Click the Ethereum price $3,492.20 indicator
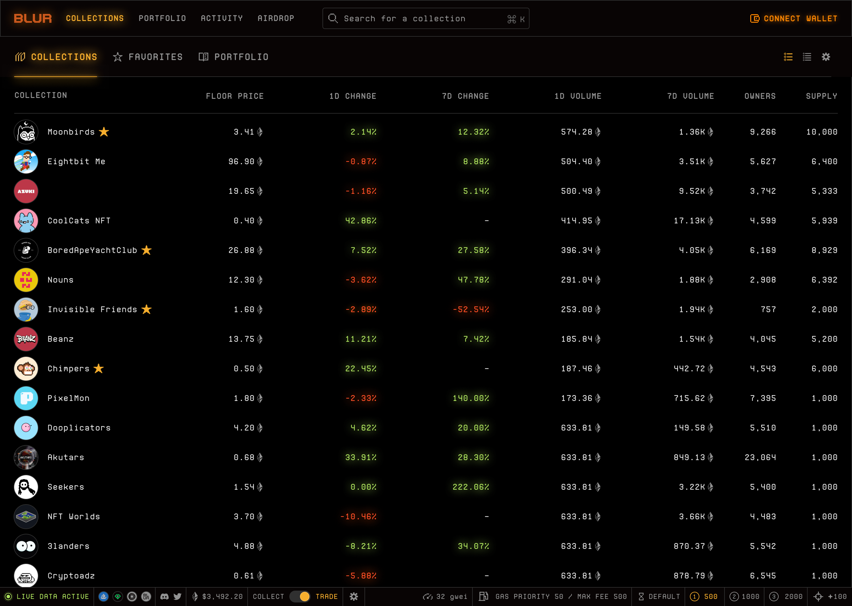The height and width of the screenshot is (606, 852). 217,596
